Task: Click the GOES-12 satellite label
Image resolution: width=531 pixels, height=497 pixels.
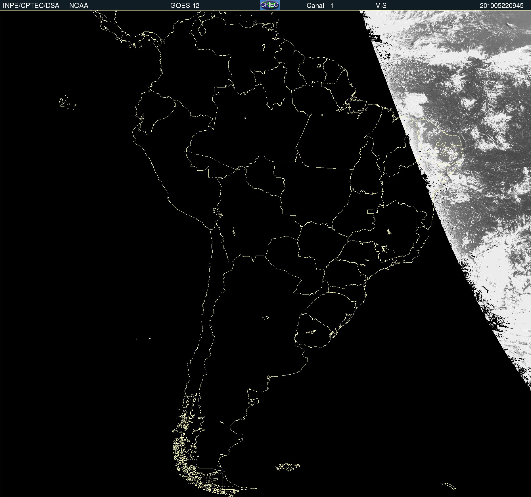Action: pos(185,6)
